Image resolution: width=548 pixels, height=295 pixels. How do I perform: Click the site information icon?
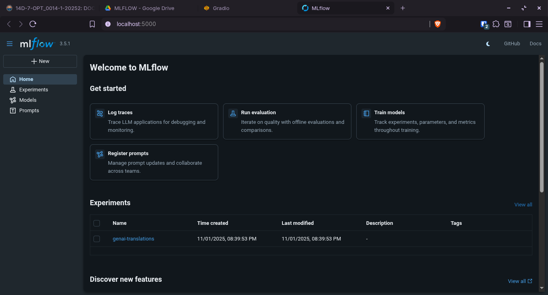108,24
